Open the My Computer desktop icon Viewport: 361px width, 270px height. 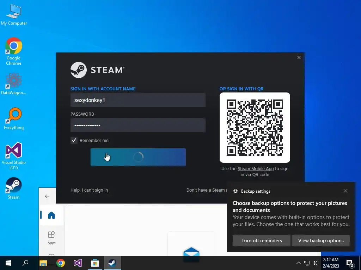[x=14, y=15]
